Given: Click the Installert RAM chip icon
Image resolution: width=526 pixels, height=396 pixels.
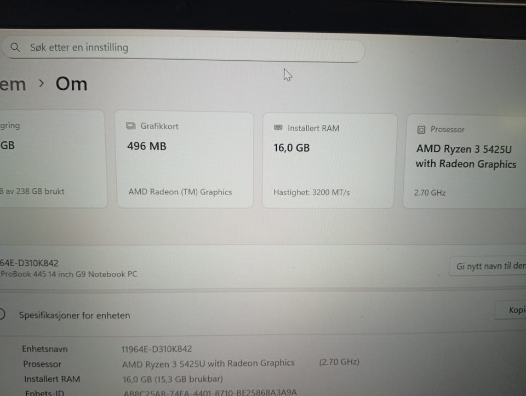Looking at the screenshot, I should [278, 128].
